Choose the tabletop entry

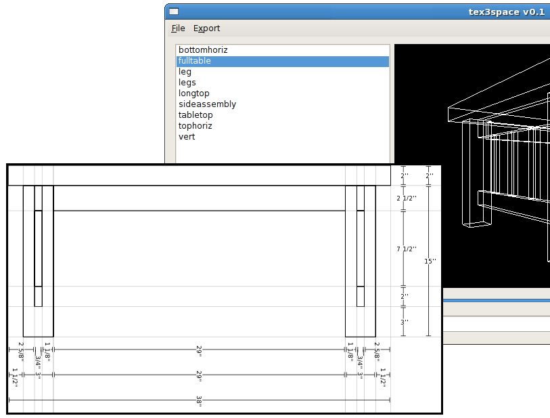click(x=196, y=115)
